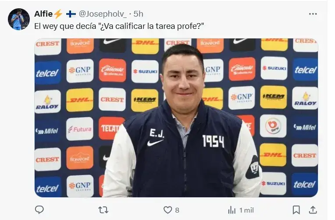The image size is (335, 220).
Task: Open the reply comment icon
Action: coord(39,210)
